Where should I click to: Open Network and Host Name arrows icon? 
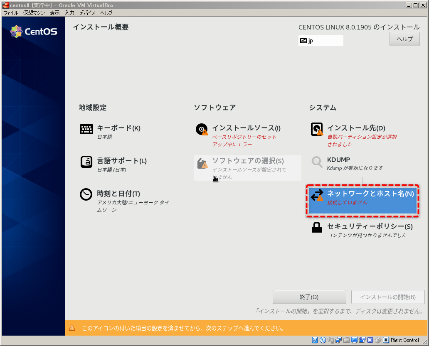(x=317, y=195)
